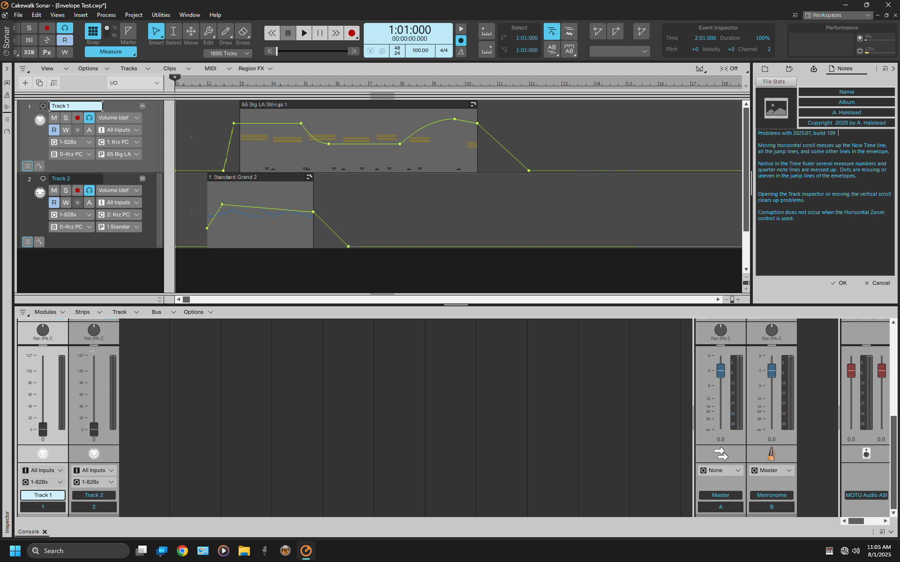Viewport: 900px width, 562px height.
Task: Mute Track 2 in track view
Action: 54,190
